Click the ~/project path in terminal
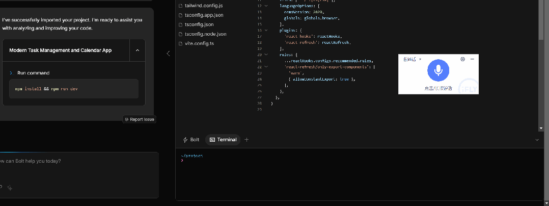The image size is (549, 206). pyautogui.click(x=192, y=156)
